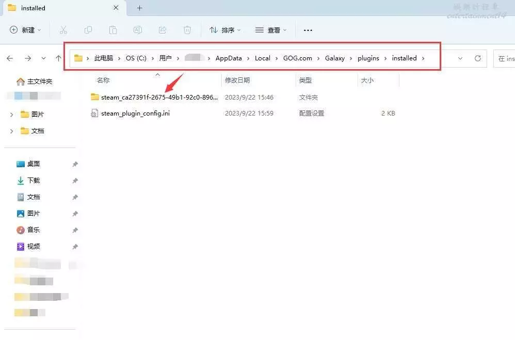Click the Rename icon in toolbar
The width and height of the screenshot is (515, 340).
tap(138, 30)
